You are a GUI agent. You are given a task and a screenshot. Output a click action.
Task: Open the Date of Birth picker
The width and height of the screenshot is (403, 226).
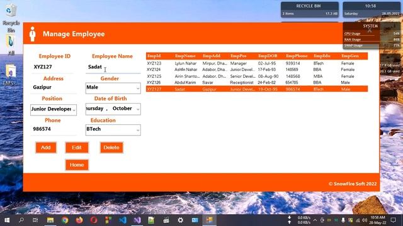(x=113, y=109)
